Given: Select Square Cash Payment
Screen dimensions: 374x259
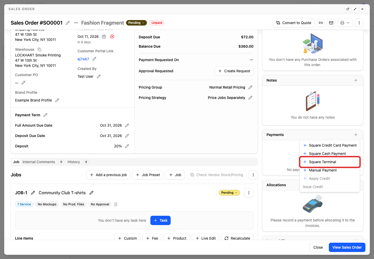Looking at the screenshot, I should click(330, 154).
